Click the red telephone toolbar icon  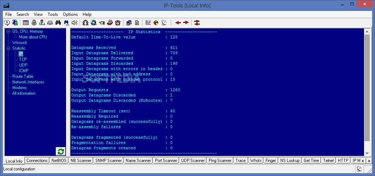110,23
